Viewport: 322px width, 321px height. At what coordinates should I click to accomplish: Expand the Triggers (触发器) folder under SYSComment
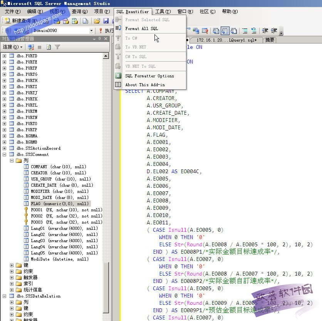[x=12, y=278]
